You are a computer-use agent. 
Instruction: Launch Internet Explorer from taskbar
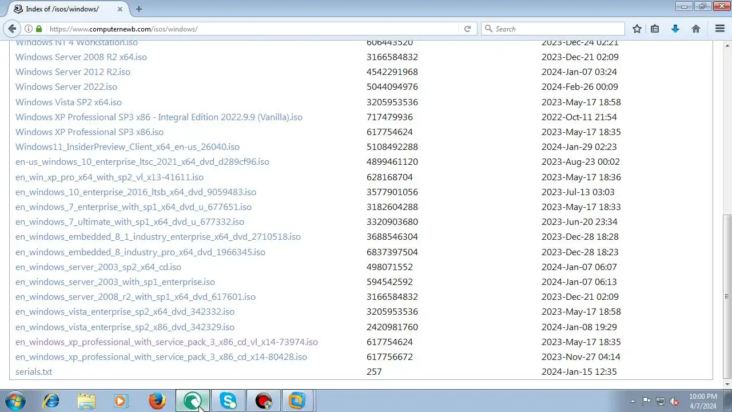point(51,401)
